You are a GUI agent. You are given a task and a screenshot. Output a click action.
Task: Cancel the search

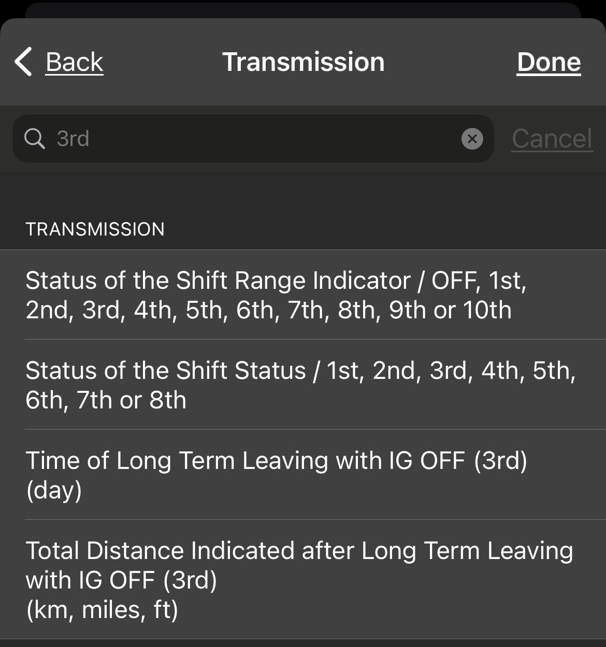(x=552, y=139)
